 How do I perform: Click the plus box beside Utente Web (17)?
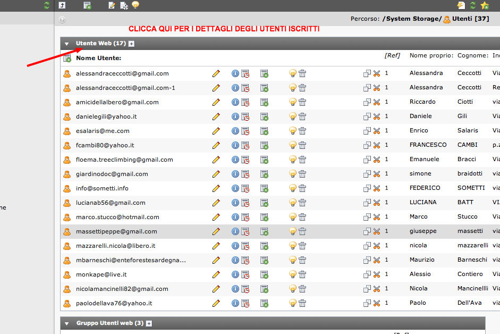click(x=131, y=44)
